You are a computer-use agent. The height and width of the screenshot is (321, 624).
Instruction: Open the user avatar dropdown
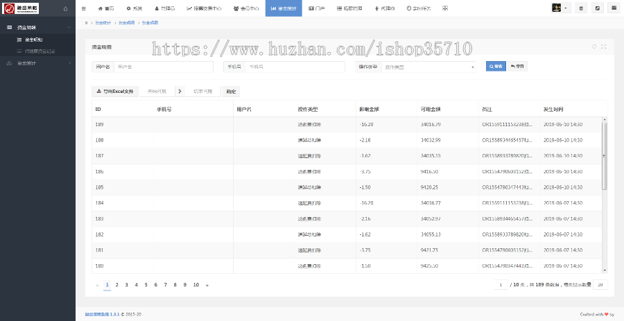coord(560,8)
